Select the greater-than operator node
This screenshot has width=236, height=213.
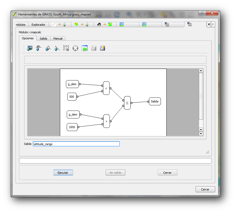(x=106, y=121)
